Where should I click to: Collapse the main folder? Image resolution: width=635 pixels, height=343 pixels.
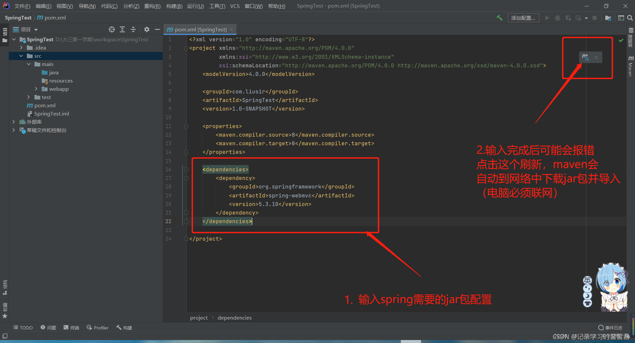29,64
